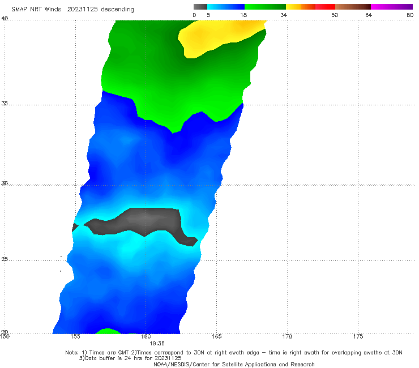Click the longitude label '155'
419x368 pixels.
click(75, 336)
